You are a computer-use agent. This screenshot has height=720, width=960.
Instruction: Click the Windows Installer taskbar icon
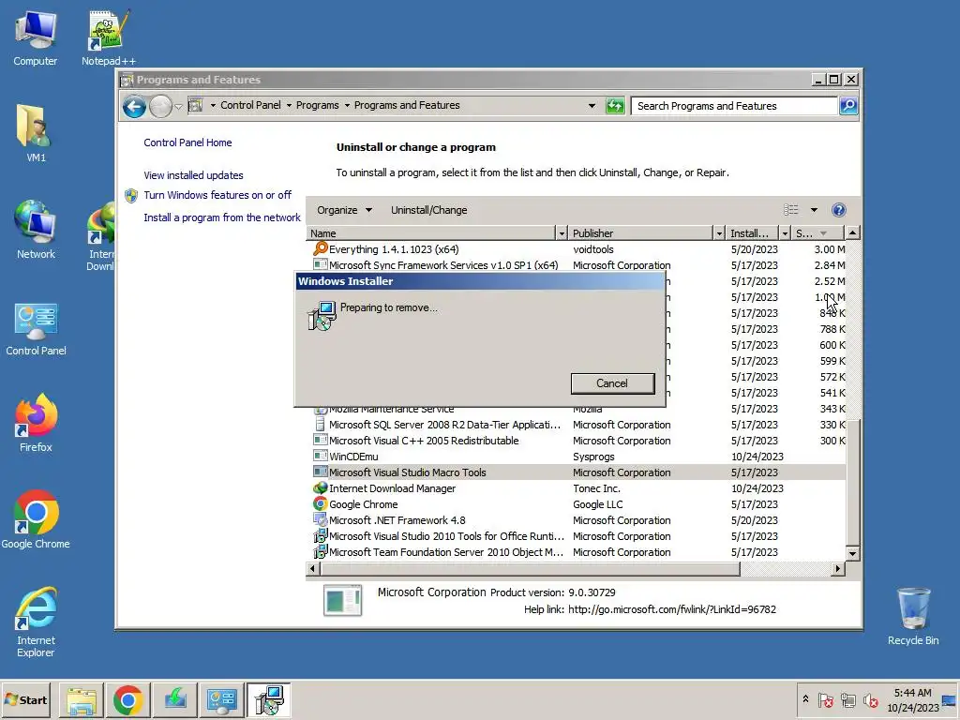tap(268, 700)
